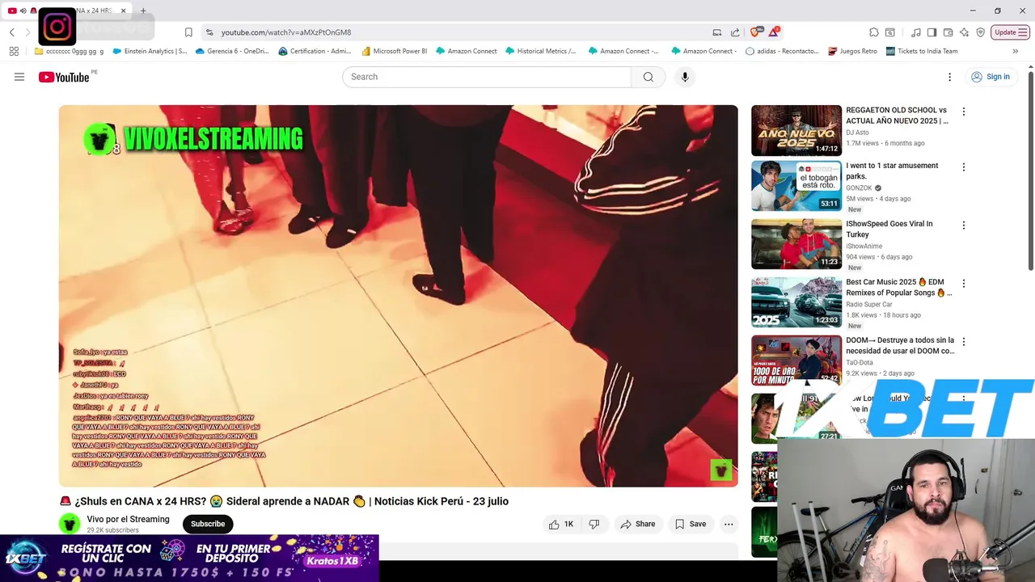Open '1 star amusement parks' video thumbnail
This screenshot has width=1035, height=582.
[796, 186]
